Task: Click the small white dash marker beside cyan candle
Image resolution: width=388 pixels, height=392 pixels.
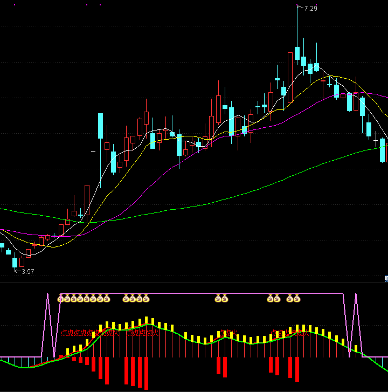Action: tap(93, 152)
